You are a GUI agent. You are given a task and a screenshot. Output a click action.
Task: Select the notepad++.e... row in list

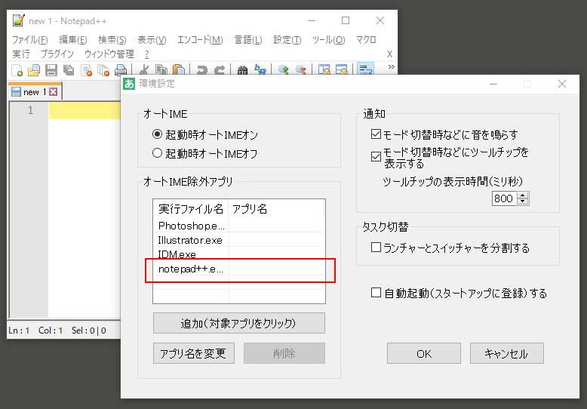pos(239,269)
